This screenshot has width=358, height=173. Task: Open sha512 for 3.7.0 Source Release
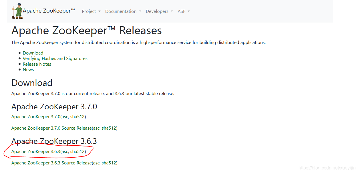(109, 128)
